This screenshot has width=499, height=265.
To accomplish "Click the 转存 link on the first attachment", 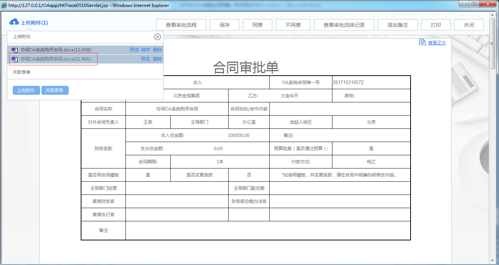I will pyautogui.click(x=145, y=50).
